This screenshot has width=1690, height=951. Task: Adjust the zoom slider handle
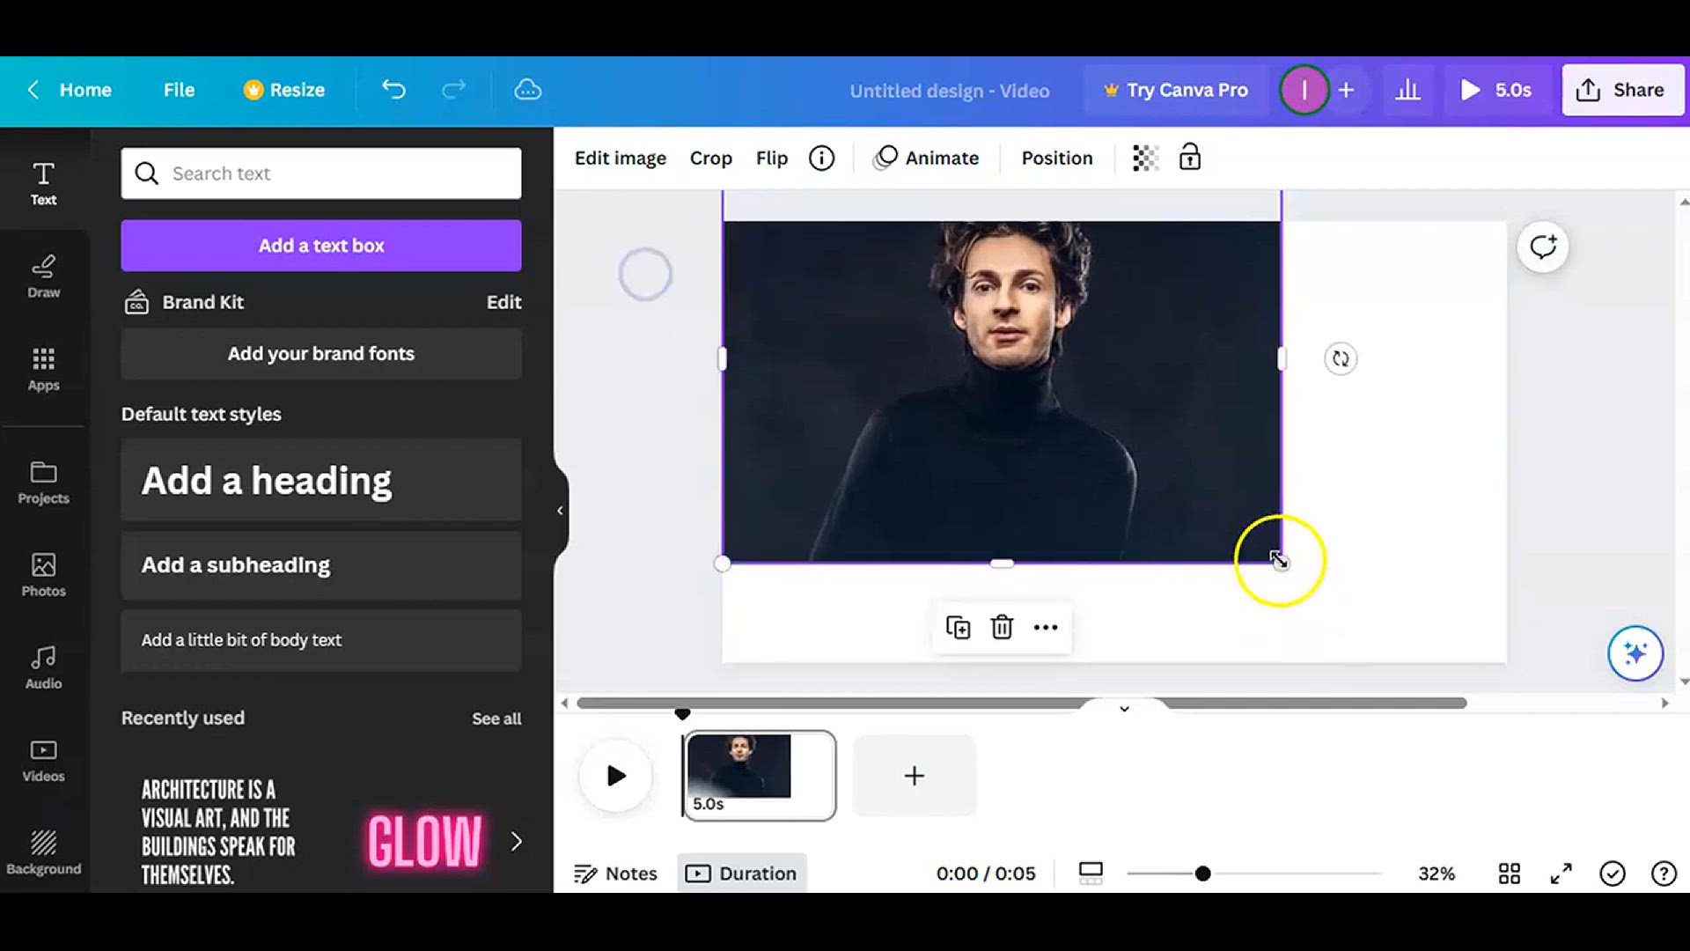(x=1202, y=874)
